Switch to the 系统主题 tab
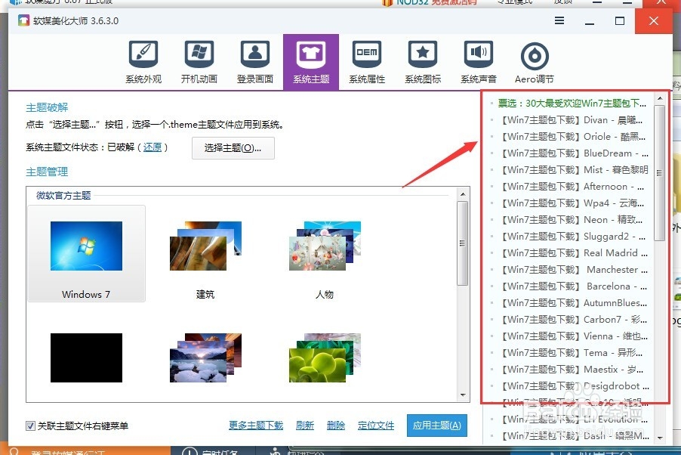Viewport: 681px width, 455px height. coord(311,60)
